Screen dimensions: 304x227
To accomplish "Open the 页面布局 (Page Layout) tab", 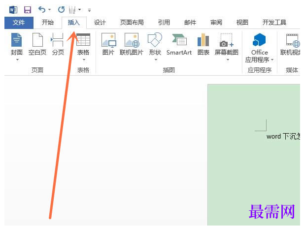I will click(132, 23).
